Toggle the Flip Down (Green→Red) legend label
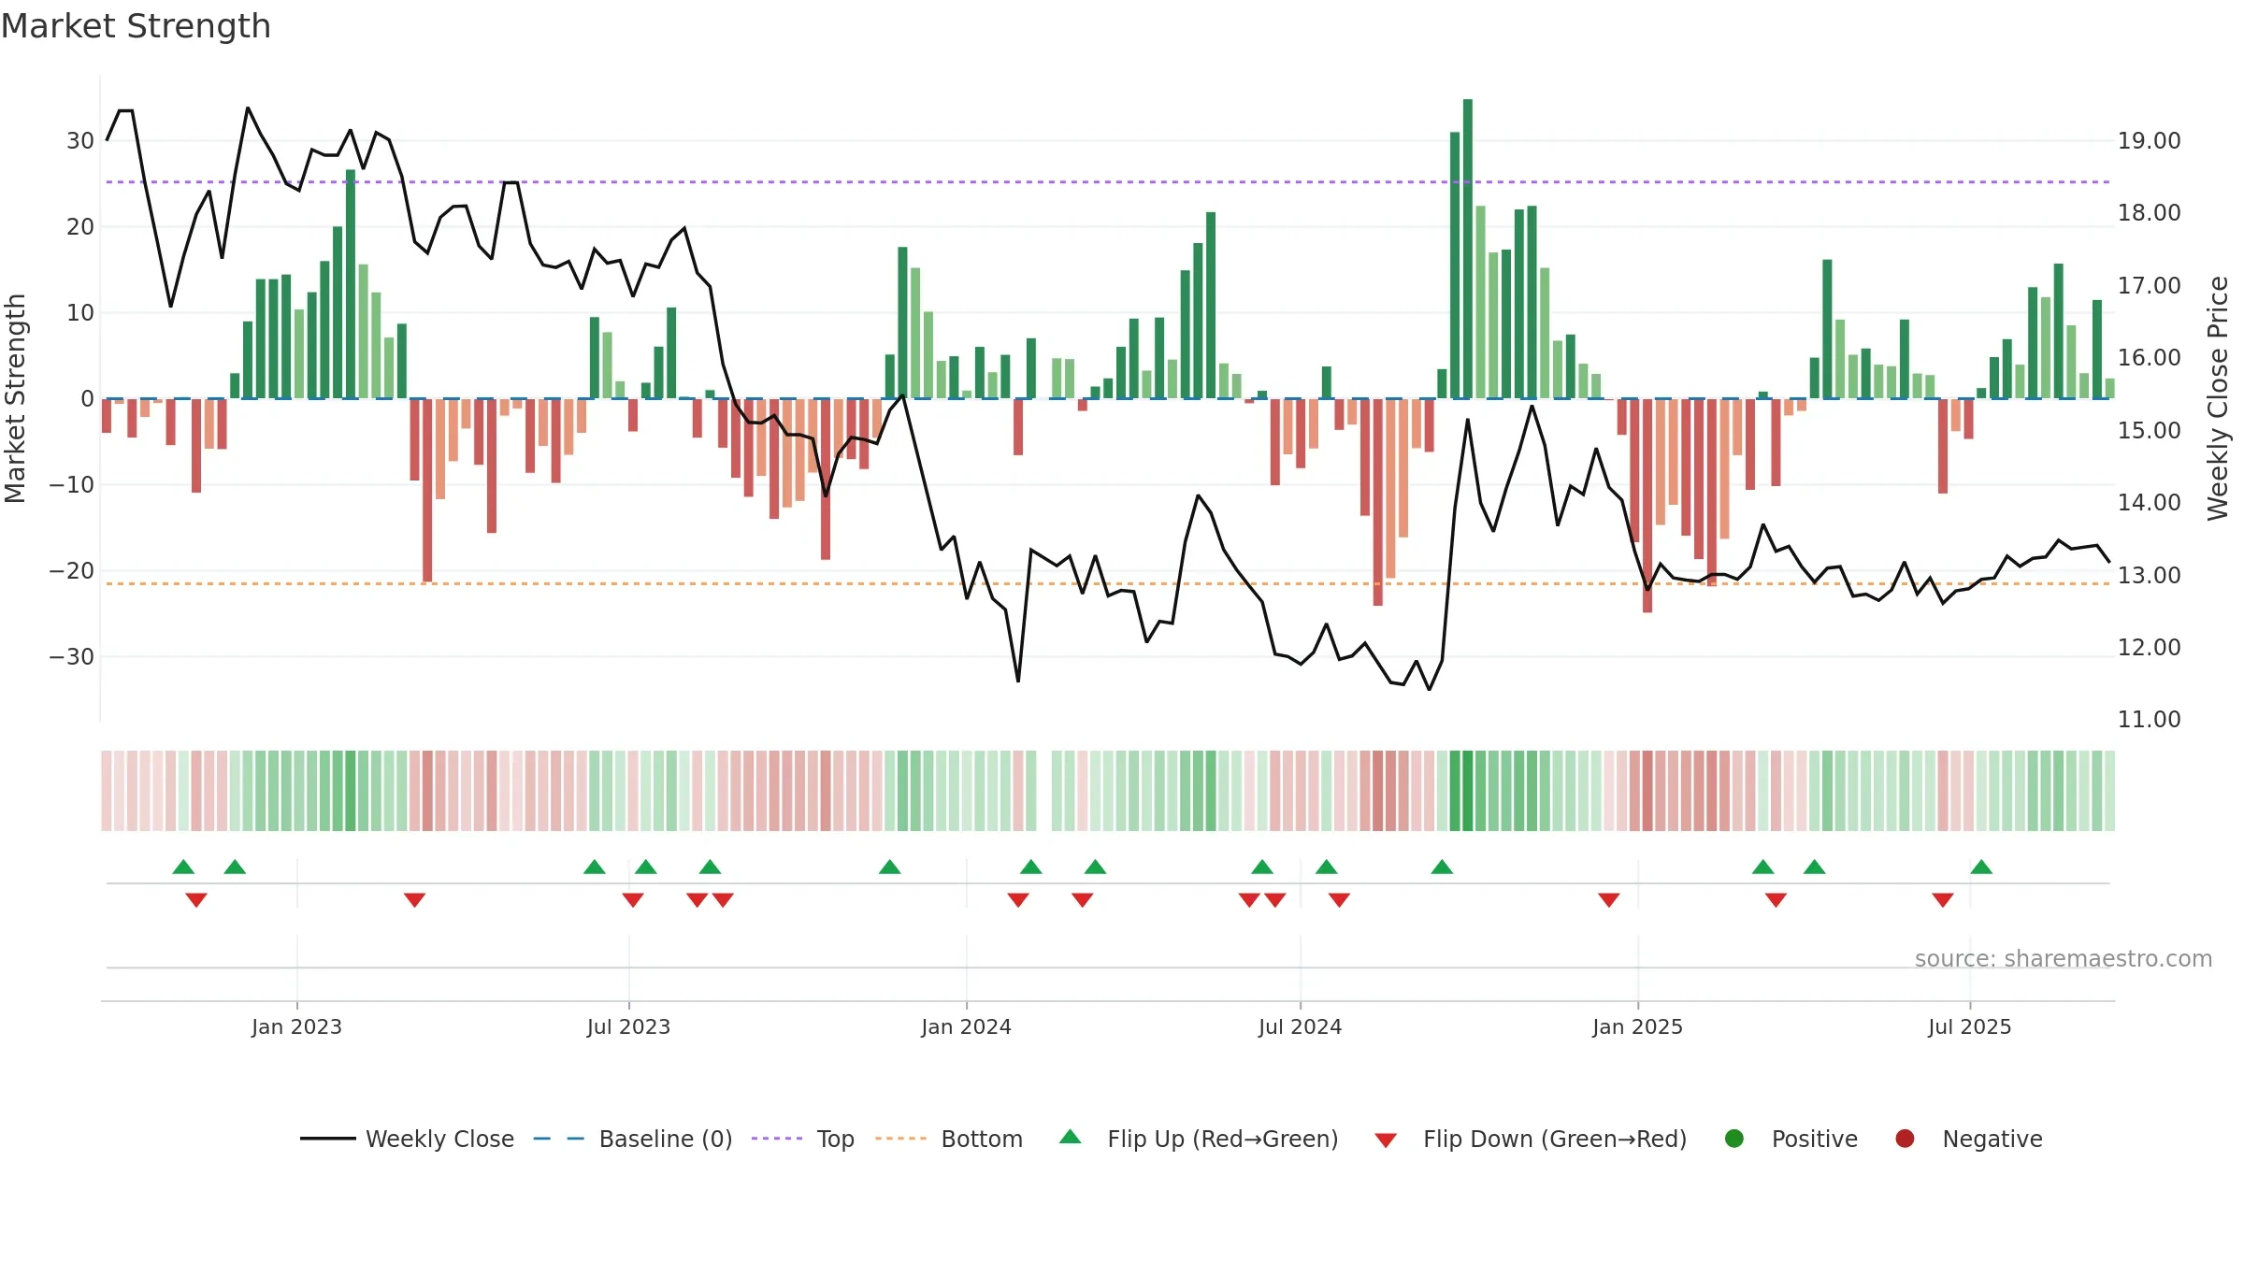 (x=1555, y=1140)
